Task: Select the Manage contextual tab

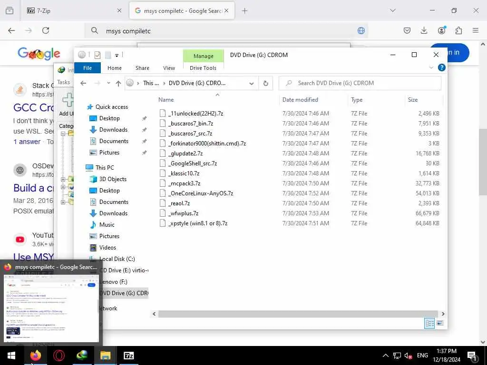Action: [x=204, y=56]
